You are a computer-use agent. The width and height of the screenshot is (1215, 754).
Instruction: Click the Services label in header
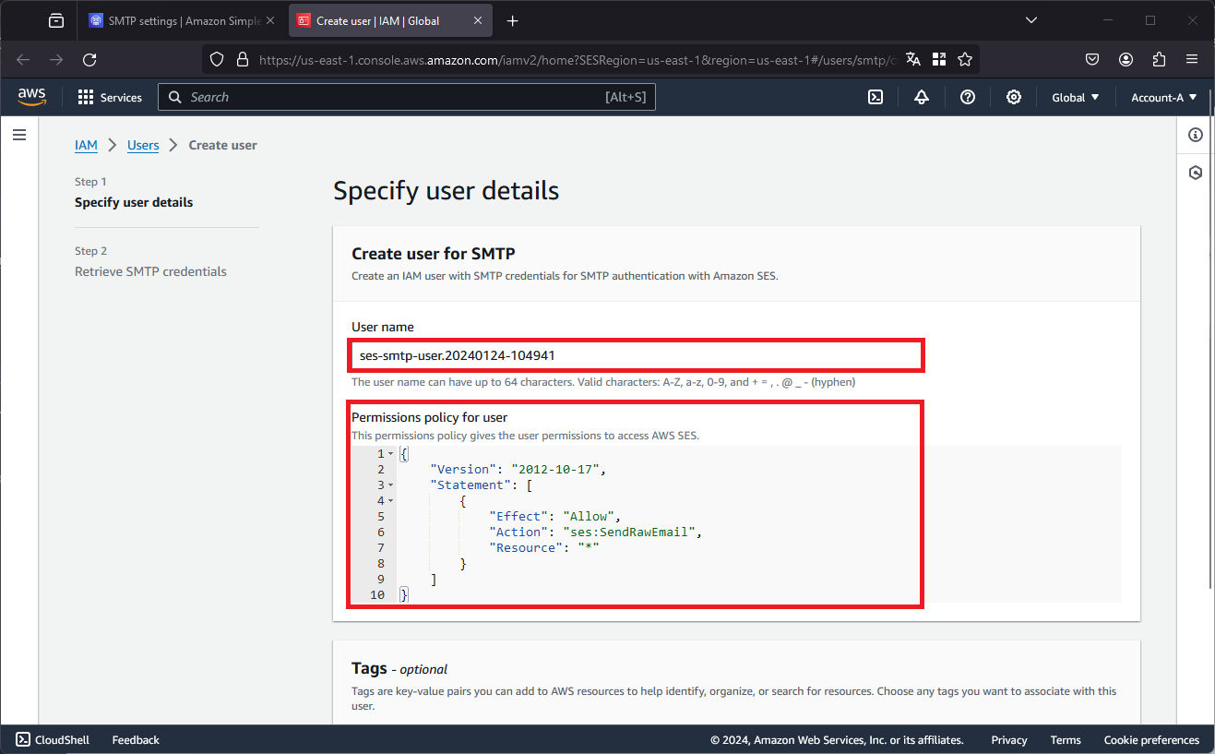[x=121, y=97]
